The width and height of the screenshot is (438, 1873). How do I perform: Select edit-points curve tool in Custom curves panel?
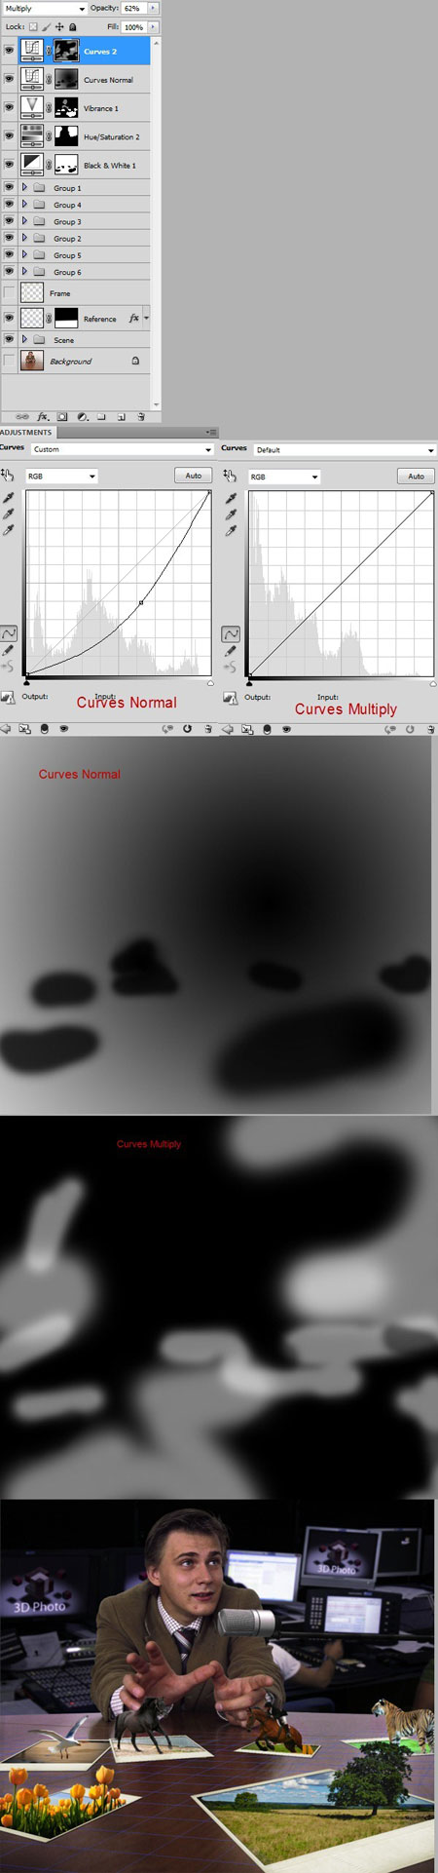pos(9,633)
